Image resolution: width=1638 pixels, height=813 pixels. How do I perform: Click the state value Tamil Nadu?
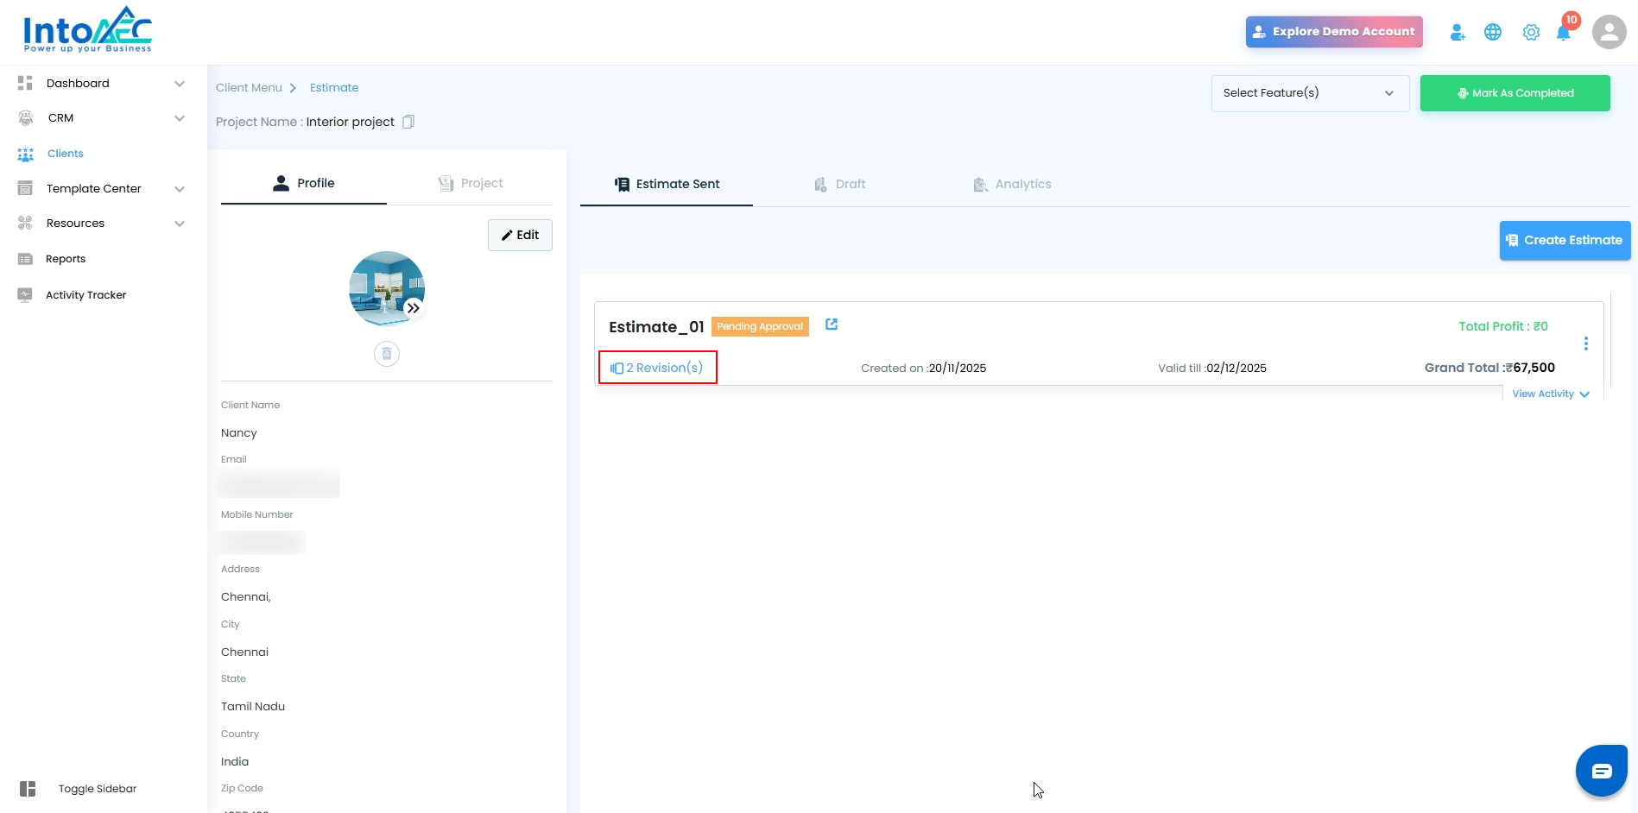coord(253,707)
